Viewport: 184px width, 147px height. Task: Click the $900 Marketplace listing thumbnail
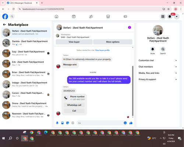(57, 36)
